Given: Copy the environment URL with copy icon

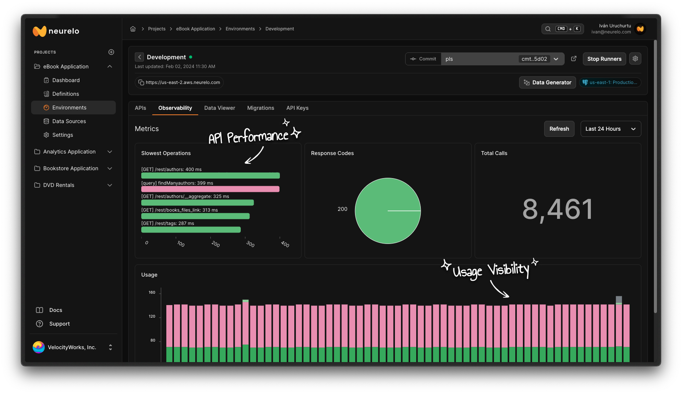Looking at the screenshot, I should click(141, 82).
